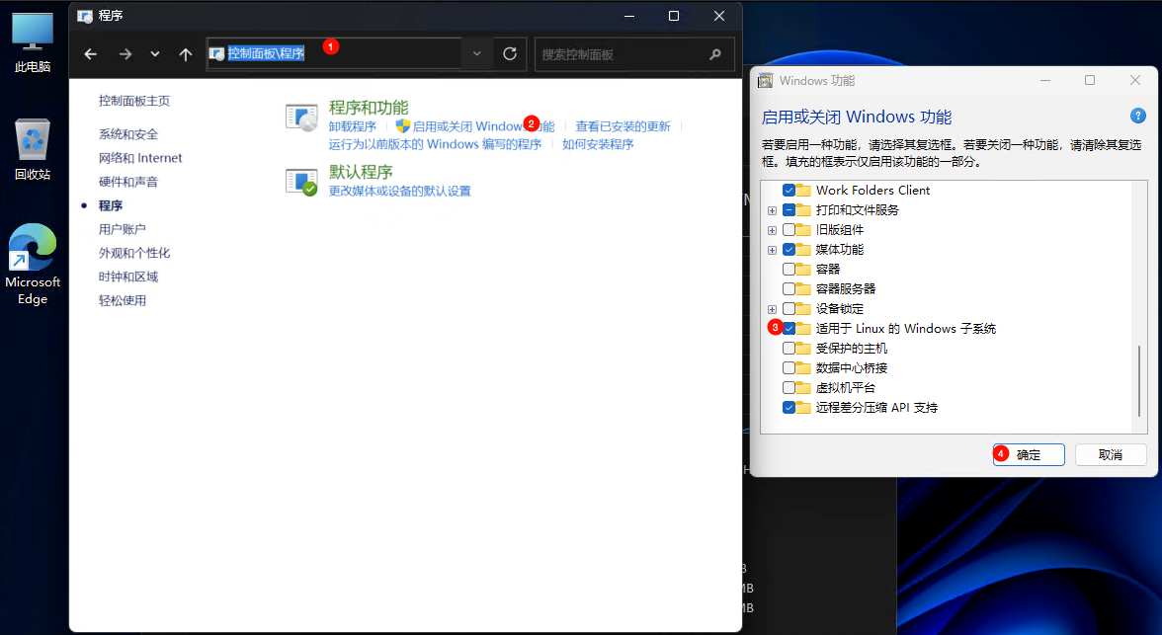Open the 如何安装程序 link
Viewport: 1162px width, 635px height.
click(598, 144)
